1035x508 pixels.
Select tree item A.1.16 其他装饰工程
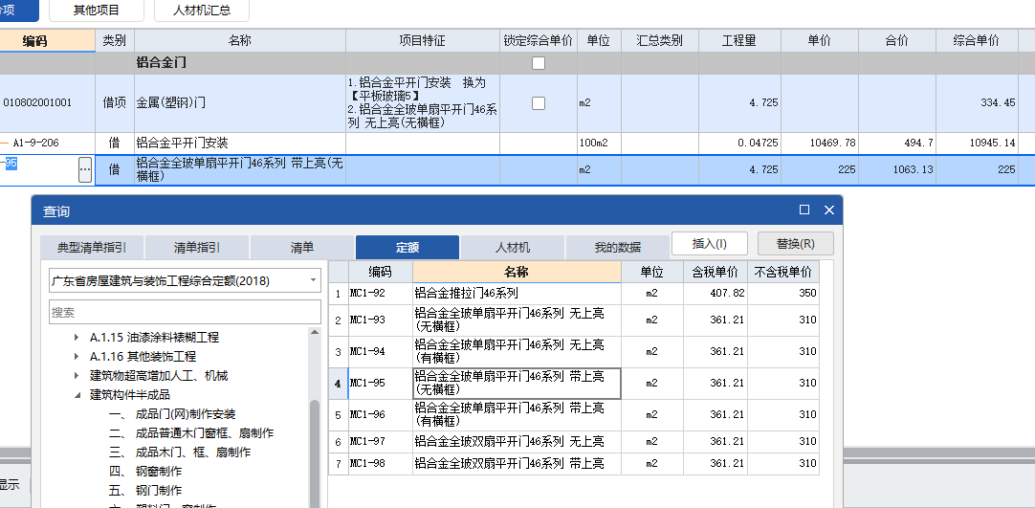point(143,356)
